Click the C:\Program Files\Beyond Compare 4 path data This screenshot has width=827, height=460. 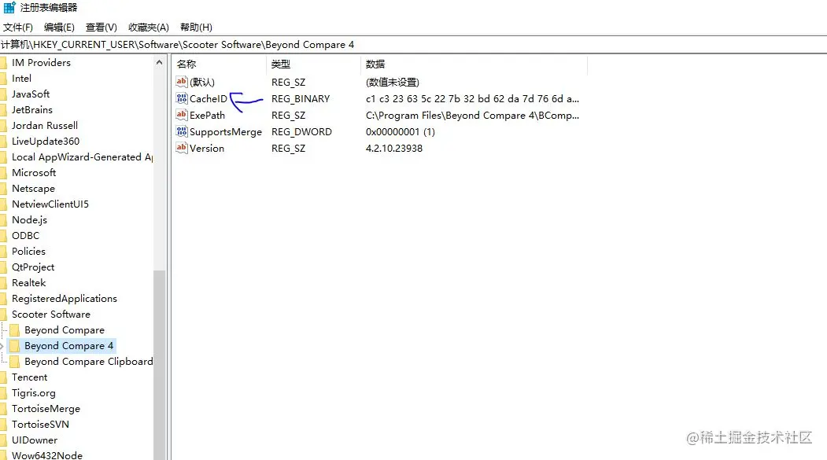pyautogui.click(x=473, y=116)
